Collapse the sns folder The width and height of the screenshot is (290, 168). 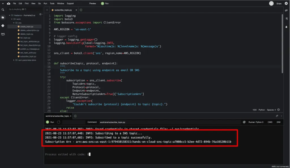point(14,23)
